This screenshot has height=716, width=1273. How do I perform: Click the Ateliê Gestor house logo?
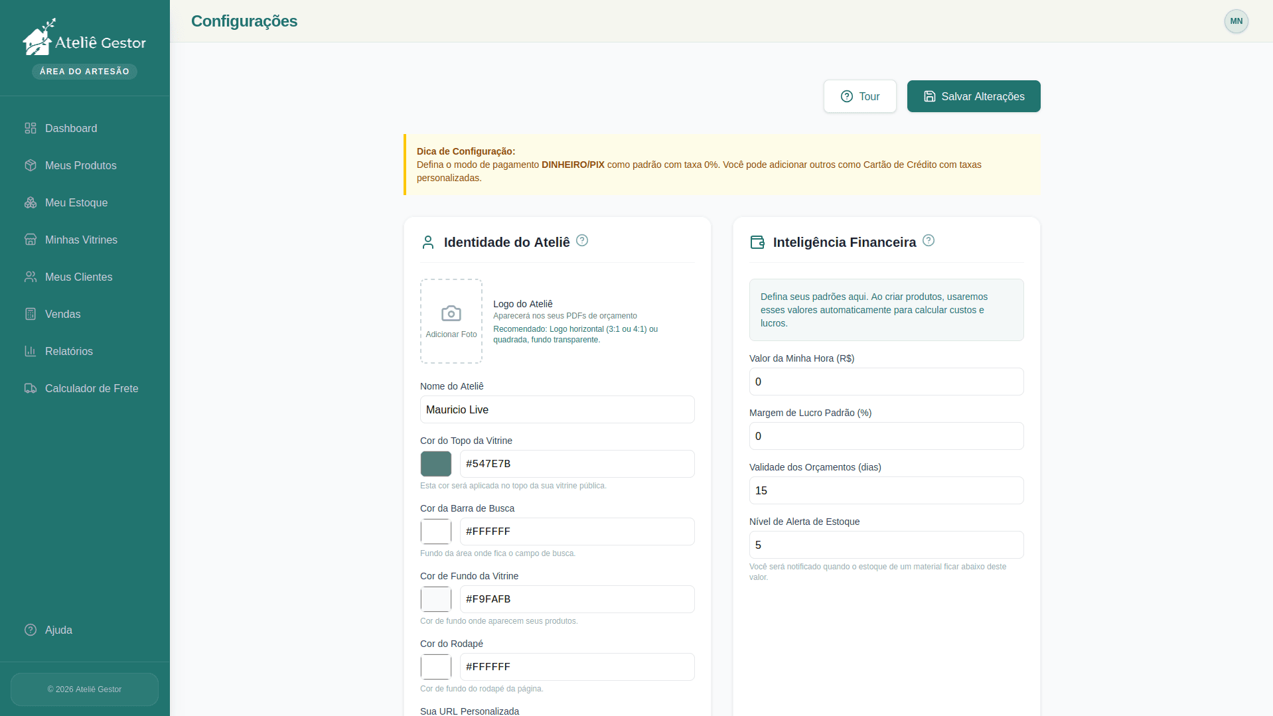pyautogui.click(x=38, y=38)
